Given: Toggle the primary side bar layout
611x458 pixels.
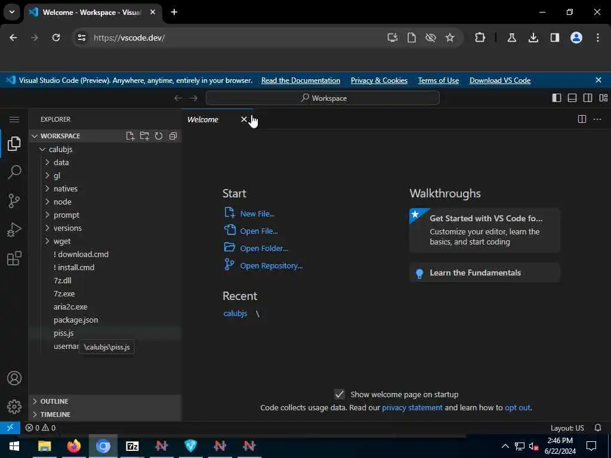Looking at the screenshot, I should coord(557,98).
